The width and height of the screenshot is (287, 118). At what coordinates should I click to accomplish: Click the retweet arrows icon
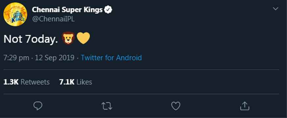[107, 106]
